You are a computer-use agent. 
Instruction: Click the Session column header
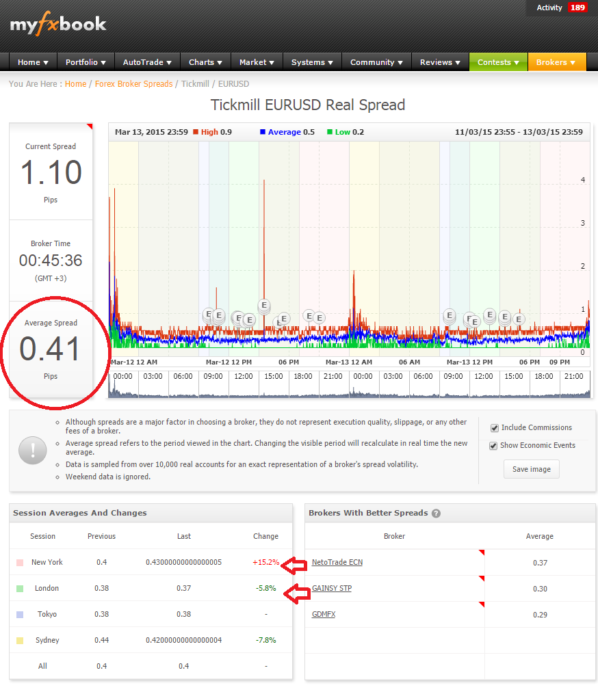pos(43,536)
